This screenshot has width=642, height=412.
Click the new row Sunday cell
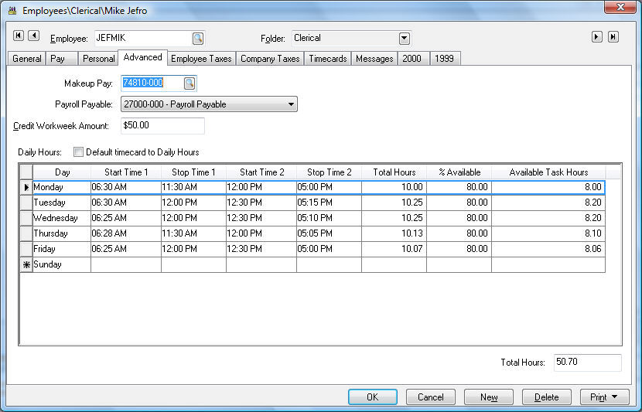[x=61, y=264]
